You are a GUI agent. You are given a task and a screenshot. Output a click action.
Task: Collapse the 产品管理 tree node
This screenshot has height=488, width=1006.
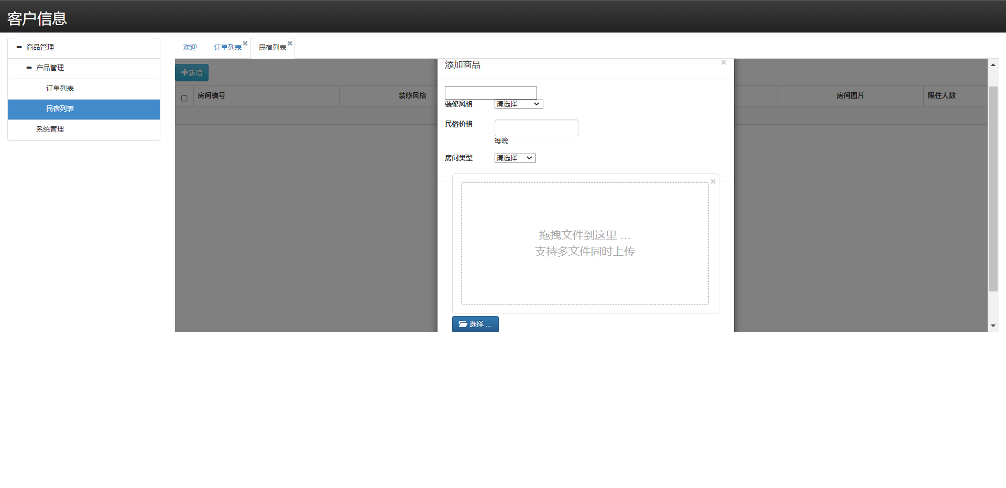click(29, 68)
